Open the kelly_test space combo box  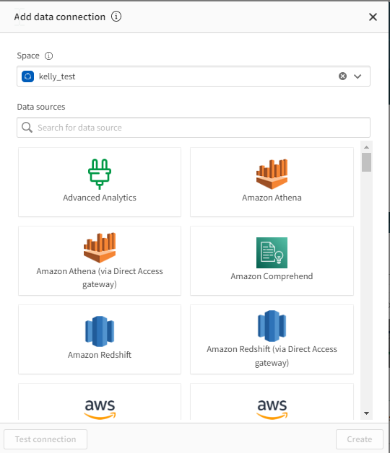[194, 76]
